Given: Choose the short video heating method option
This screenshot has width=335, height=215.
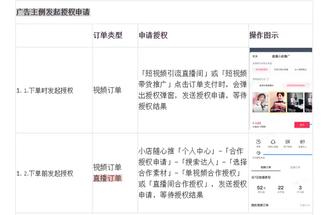Looking at the screenshot, I should pyautogui.click(x=296, y=85).
